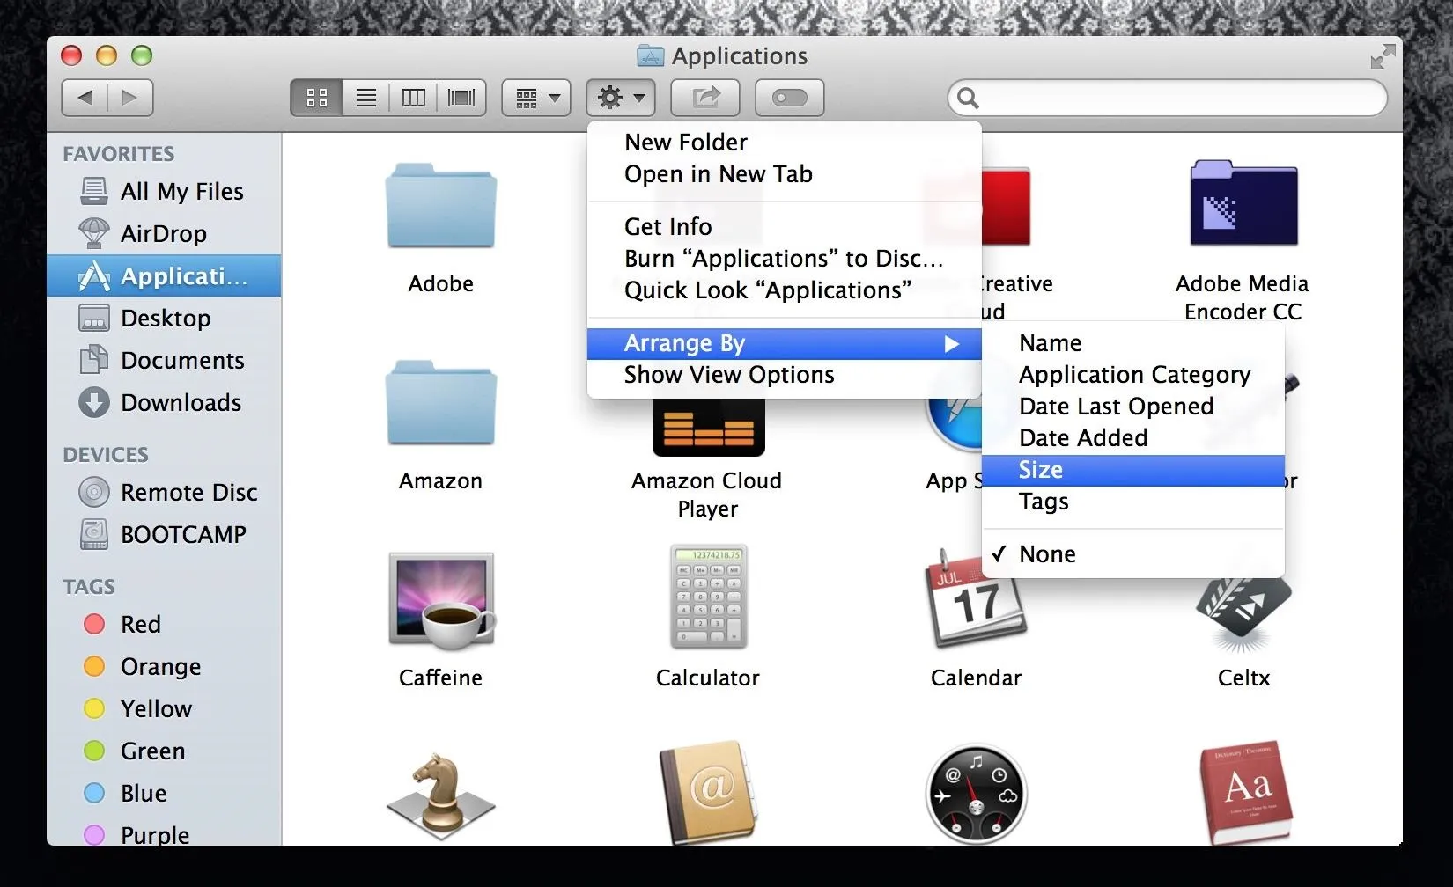Viewport: 1453px width, 887px height.
Task: Switch to icon view
Action: coord(317,98)
